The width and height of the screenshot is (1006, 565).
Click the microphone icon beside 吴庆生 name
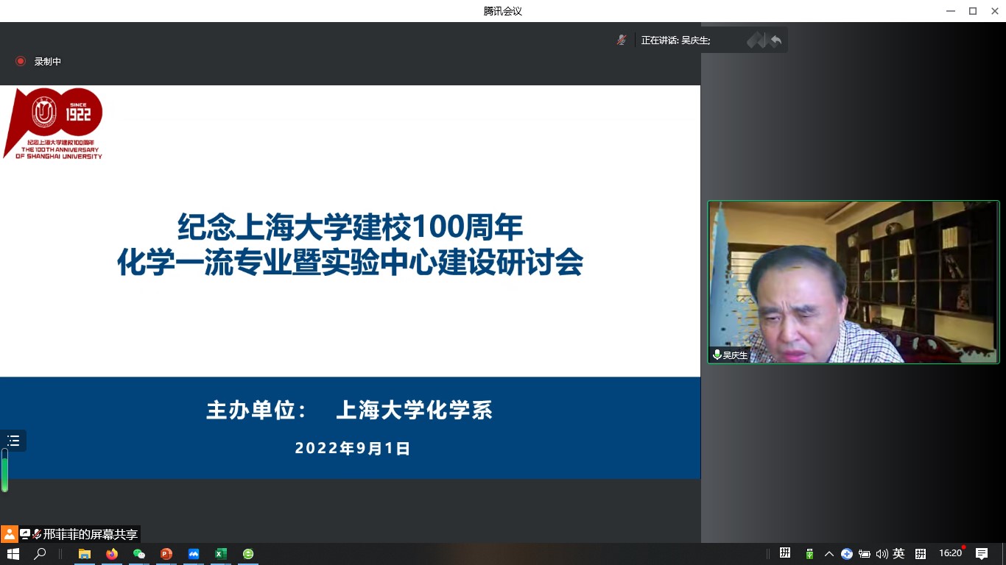717,355
